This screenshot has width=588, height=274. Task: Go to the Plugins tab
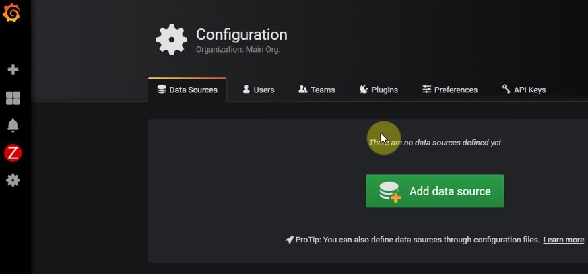[378, 90]
